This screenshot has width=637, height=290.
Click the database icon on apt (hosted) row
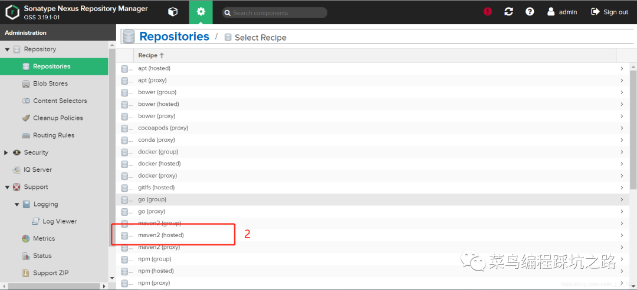(125, 68)
